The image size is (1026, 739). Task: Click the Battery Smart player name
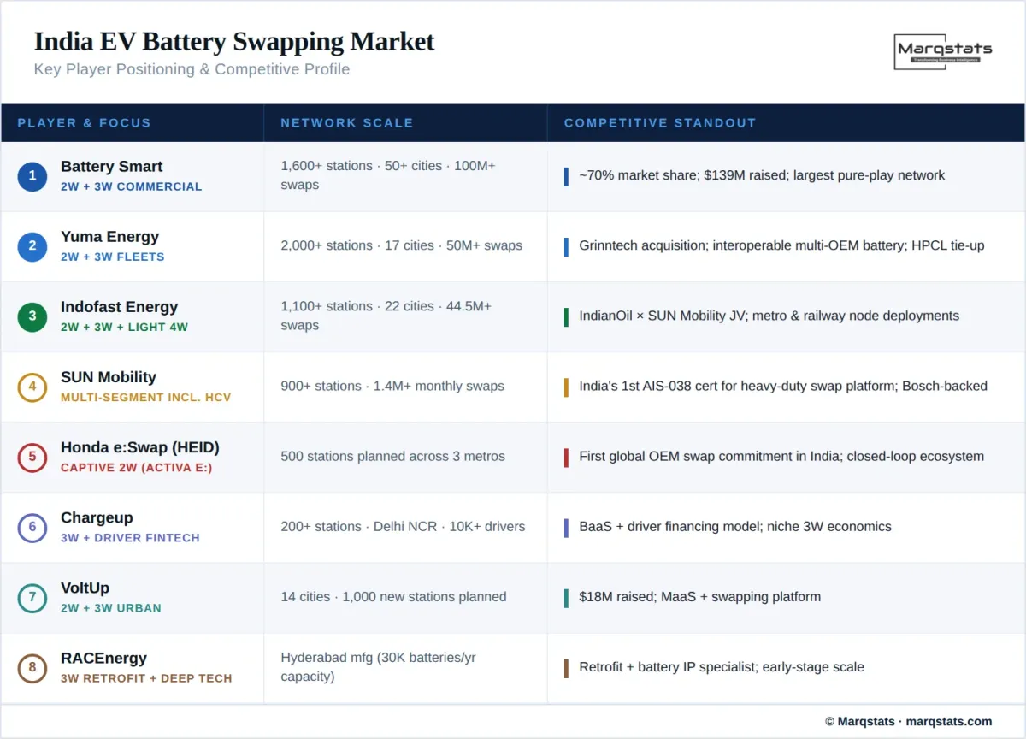tap(111, 167)
